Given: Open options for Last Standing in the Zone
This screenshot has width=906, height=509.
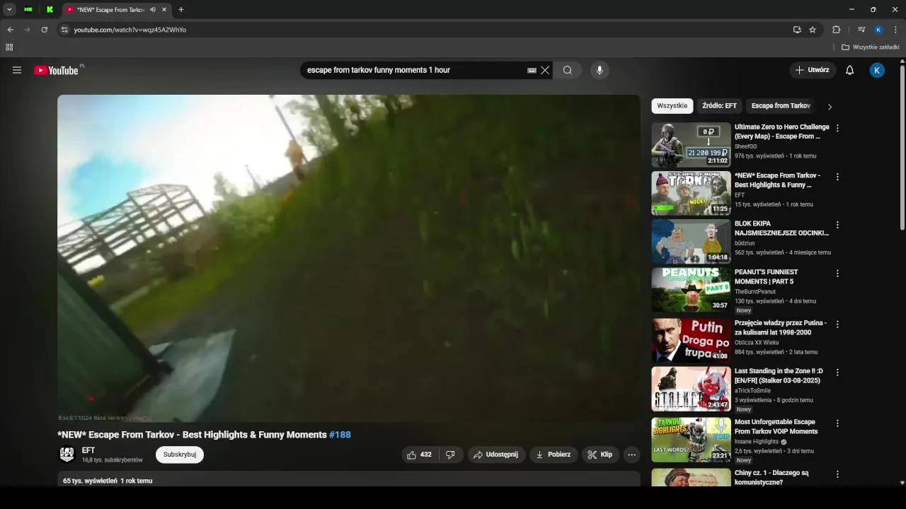Looking at the screenshot, I should pyautogui.click(x=837, y=372).
